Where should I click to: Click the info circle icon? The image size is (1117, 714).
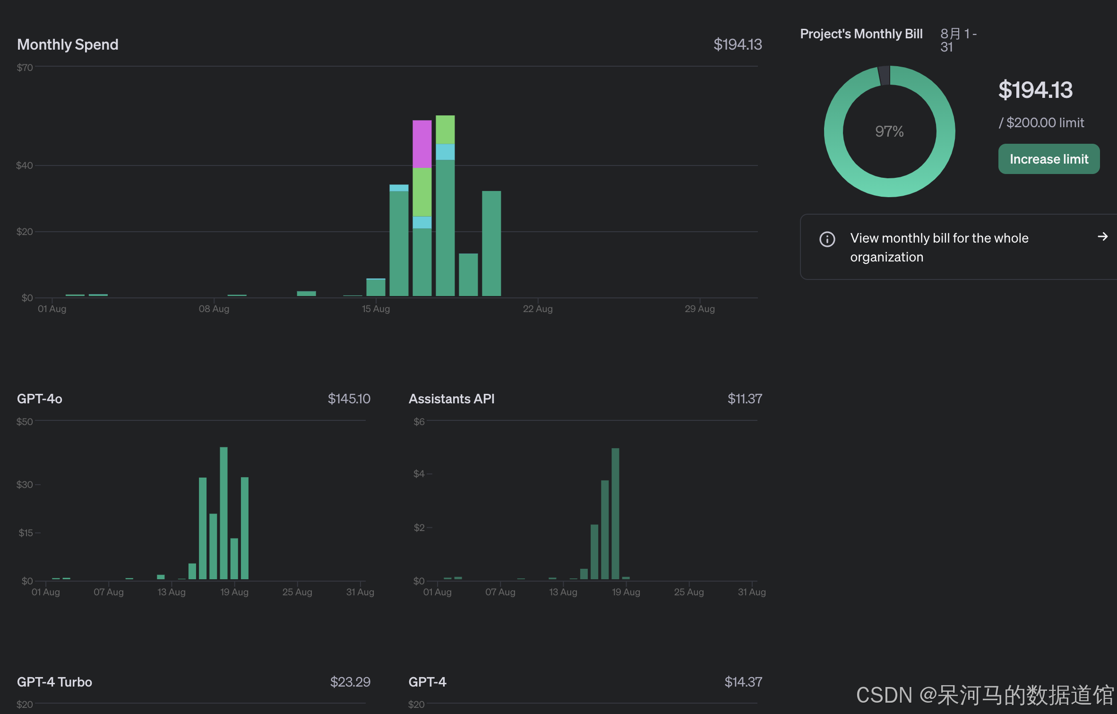[827, 239]
